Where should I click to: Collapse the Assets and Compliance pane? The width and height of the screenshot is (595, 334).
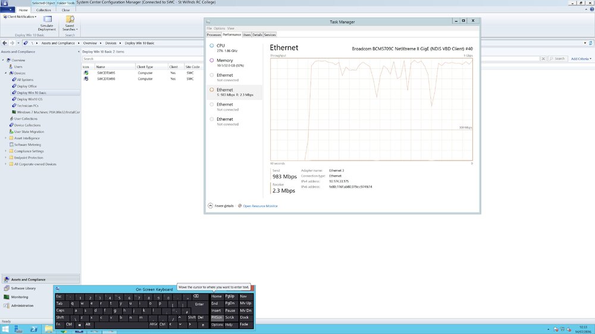tap(79, 52)
